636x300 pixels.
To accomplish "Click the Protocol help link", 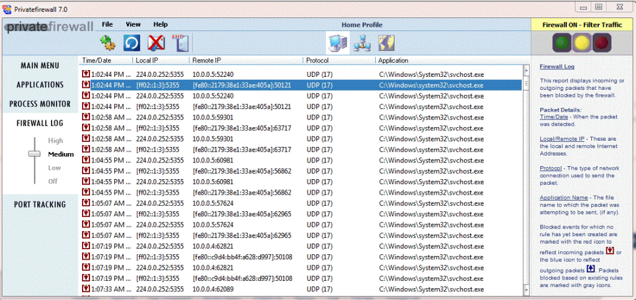I will click(x=551, y=168).
